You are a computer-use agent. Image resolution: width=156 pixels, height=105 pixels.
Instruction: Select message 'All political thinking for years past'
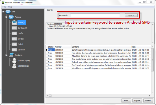99,56
